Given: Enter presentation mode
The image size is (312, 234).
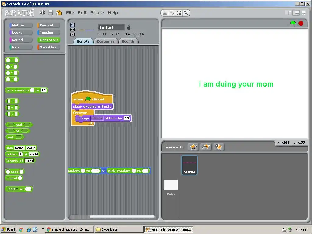Looking at the screenshot, I should pos(304,13).
